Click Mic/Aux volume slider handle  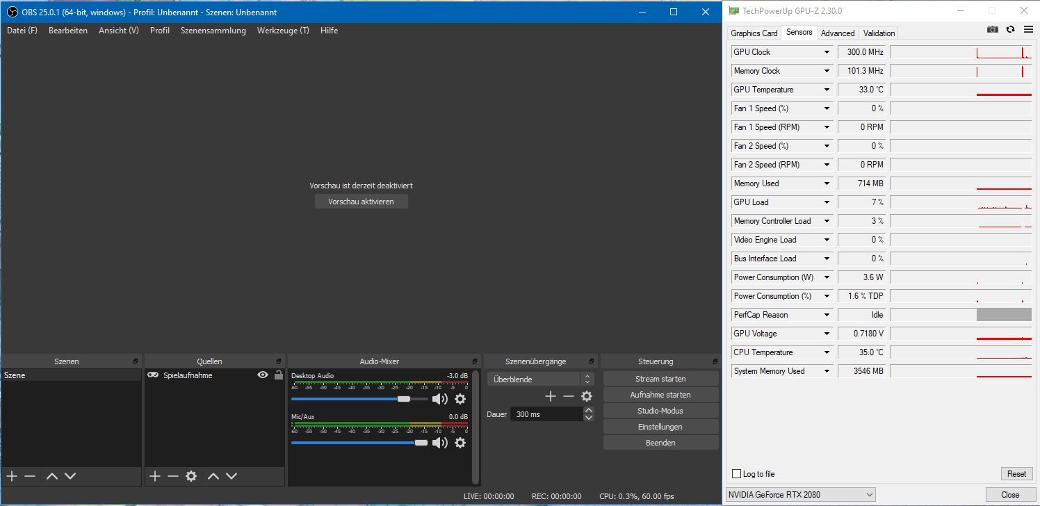[x=421, y=443]
